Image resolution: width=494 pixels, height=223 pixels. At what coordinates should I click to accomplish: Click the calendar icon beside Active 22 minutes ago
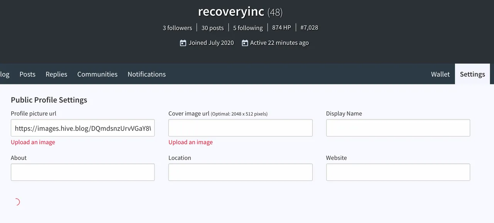(245, 43)
